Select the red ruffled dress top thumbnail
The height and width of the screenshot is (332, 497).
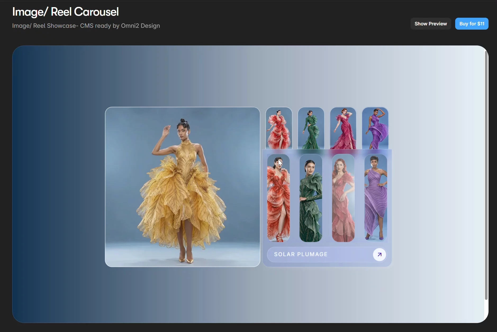[279, 128]
